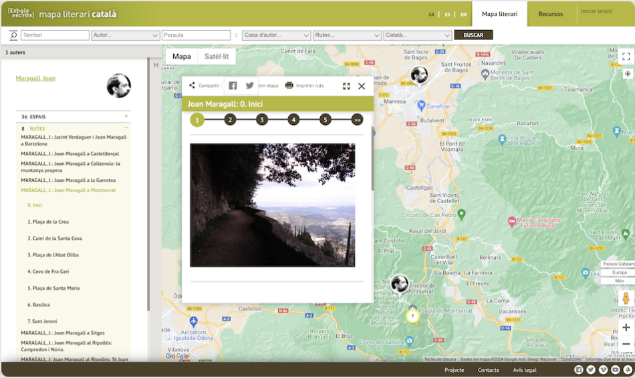Open stage 4. Cova de Fra Garí
The image size is (635, 378).
48,272
